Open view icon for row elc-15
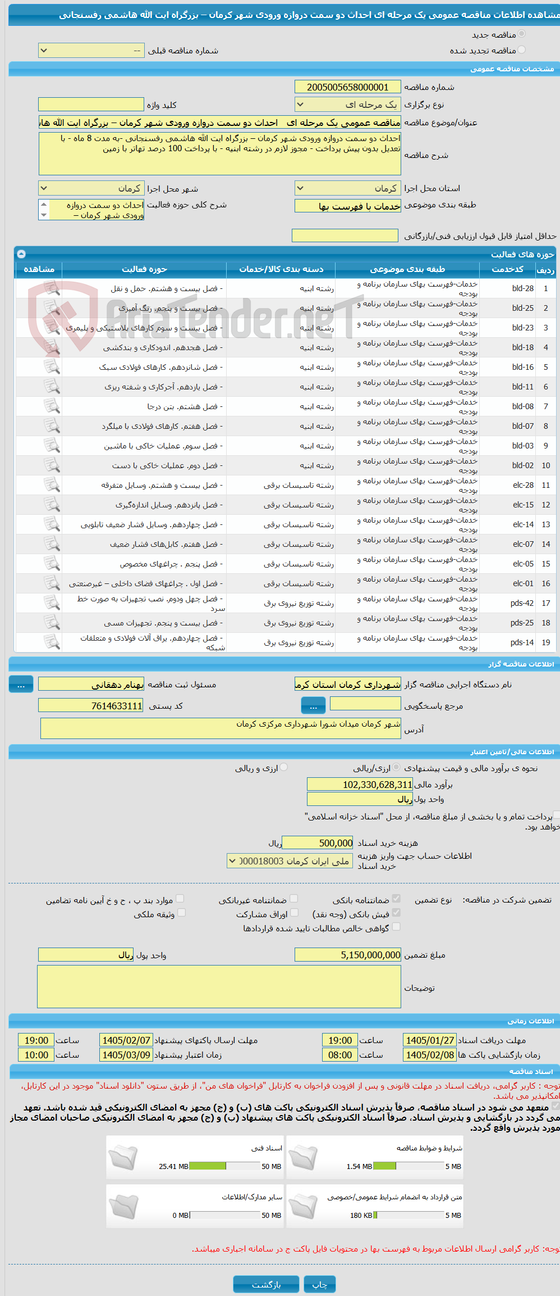560x1296 pixels. [x=52, y=505]
